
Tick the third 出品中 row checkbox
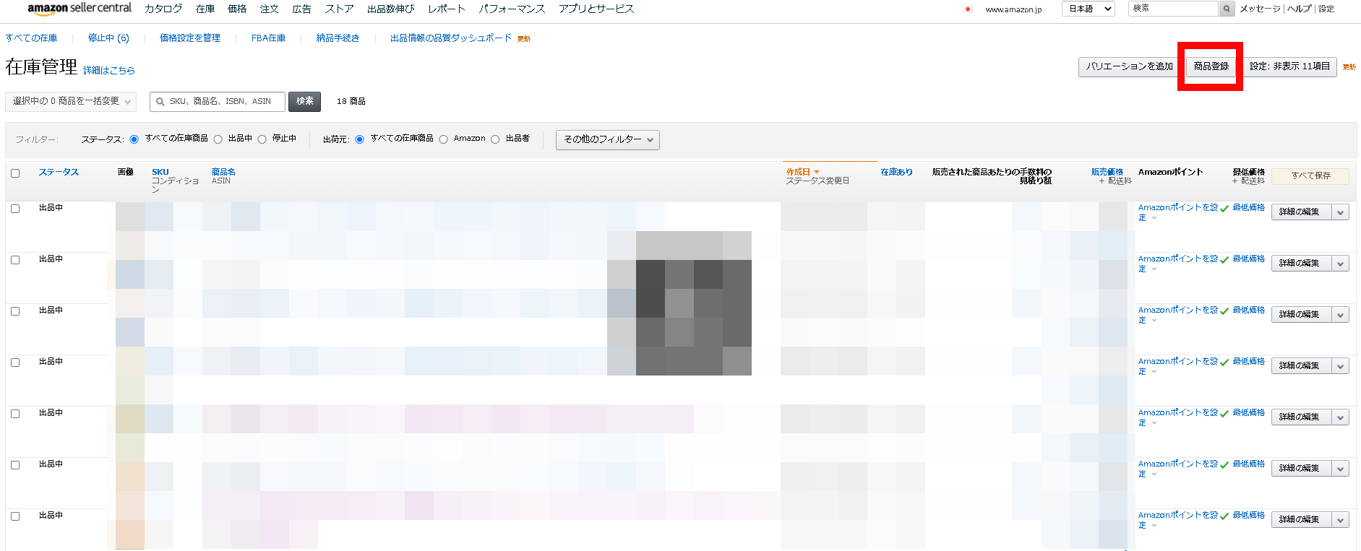15,311
